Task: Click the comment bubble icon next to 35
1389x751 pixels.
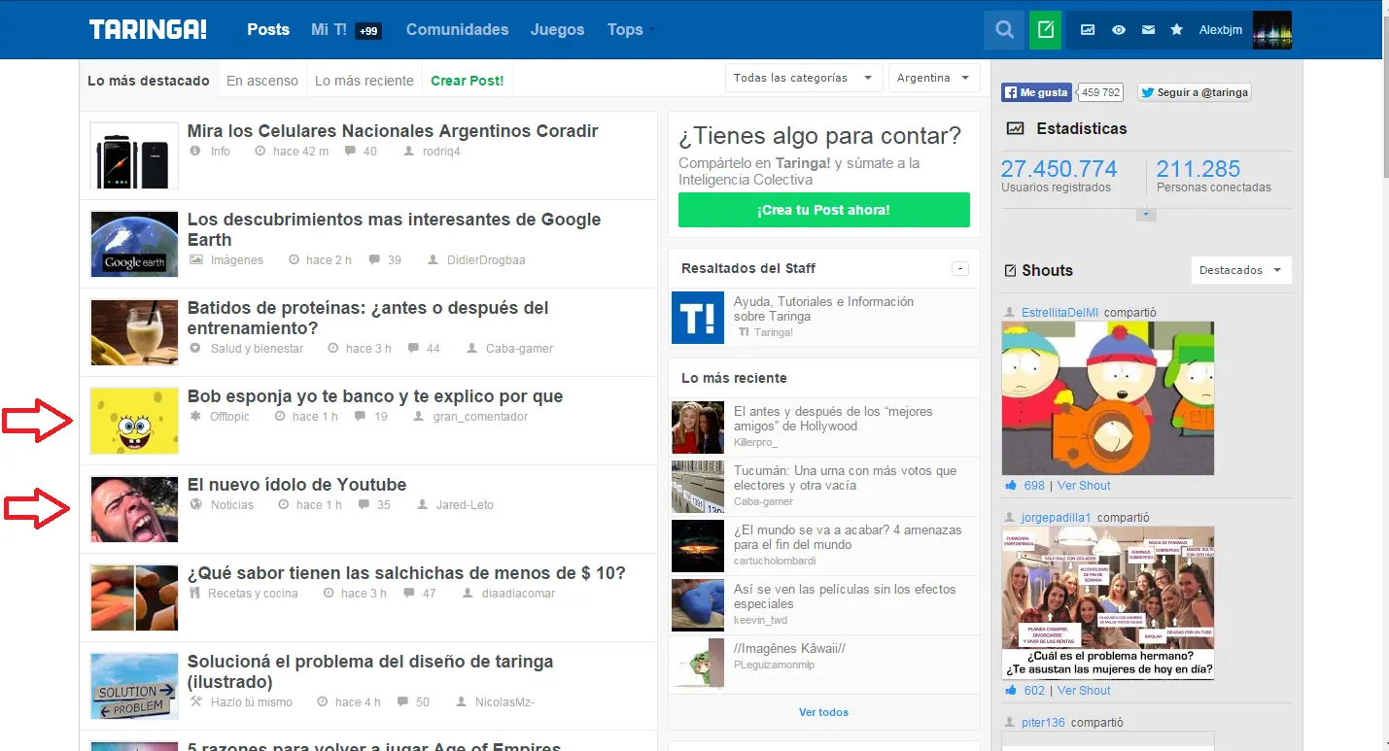Action: (364, 505)
